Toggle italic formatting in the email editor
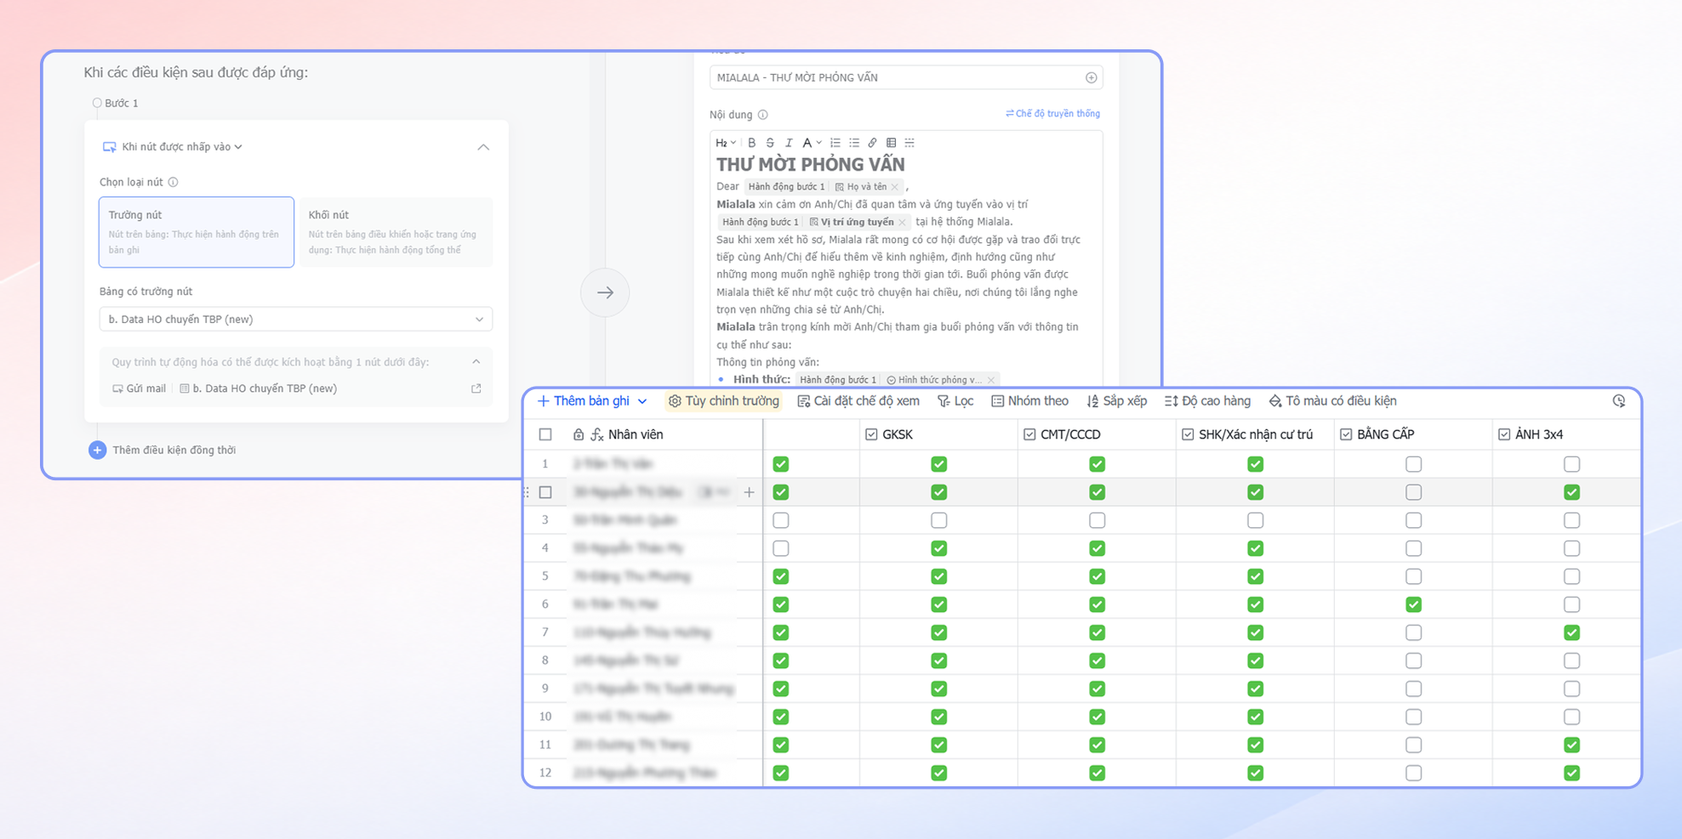 (x=789, y=143)
